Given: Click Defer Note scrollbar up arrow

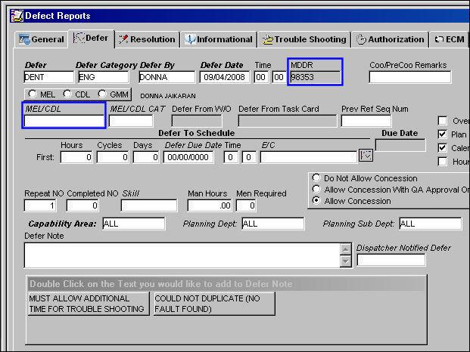Looking at the screenshot, I should point(346,249).
